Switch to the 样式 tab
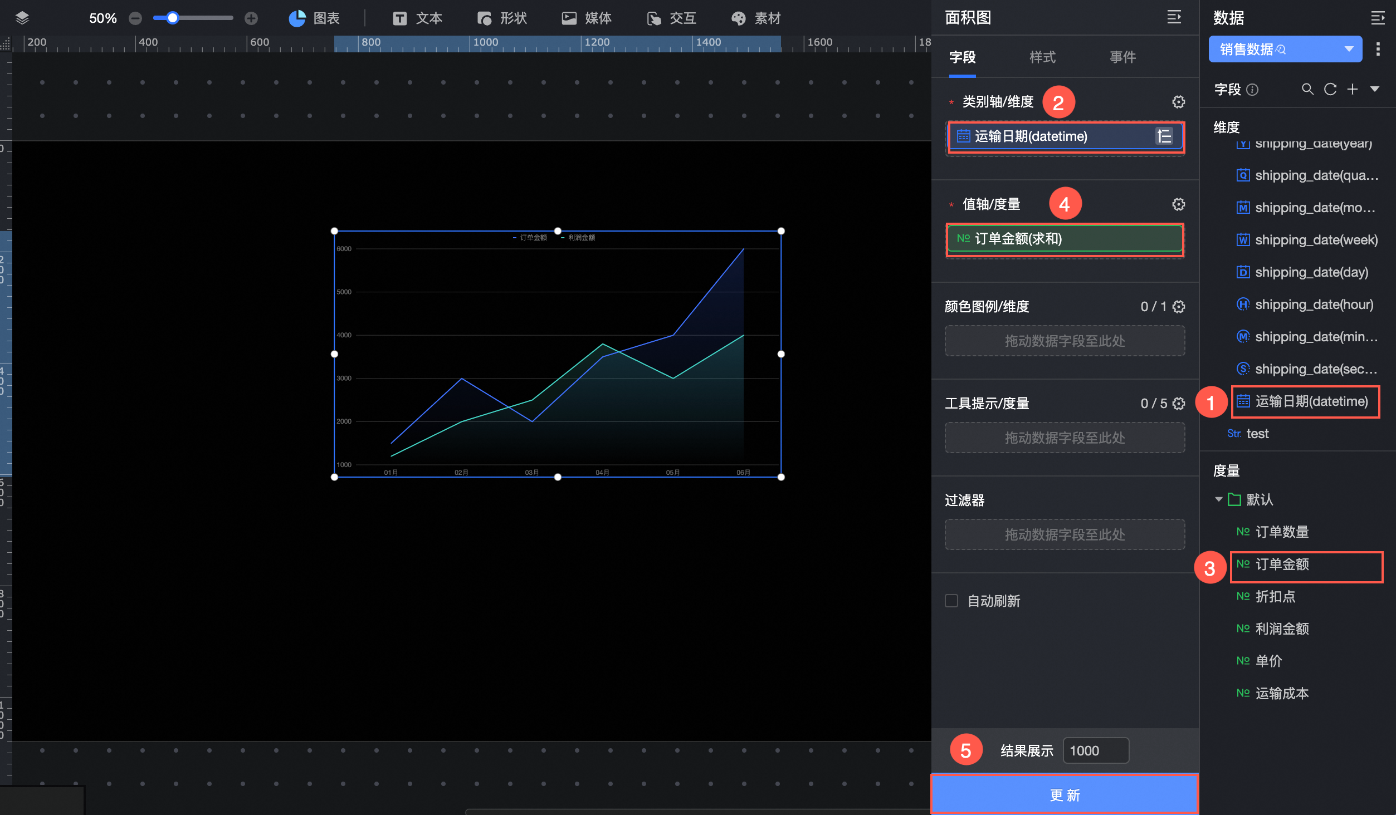 1042,57
